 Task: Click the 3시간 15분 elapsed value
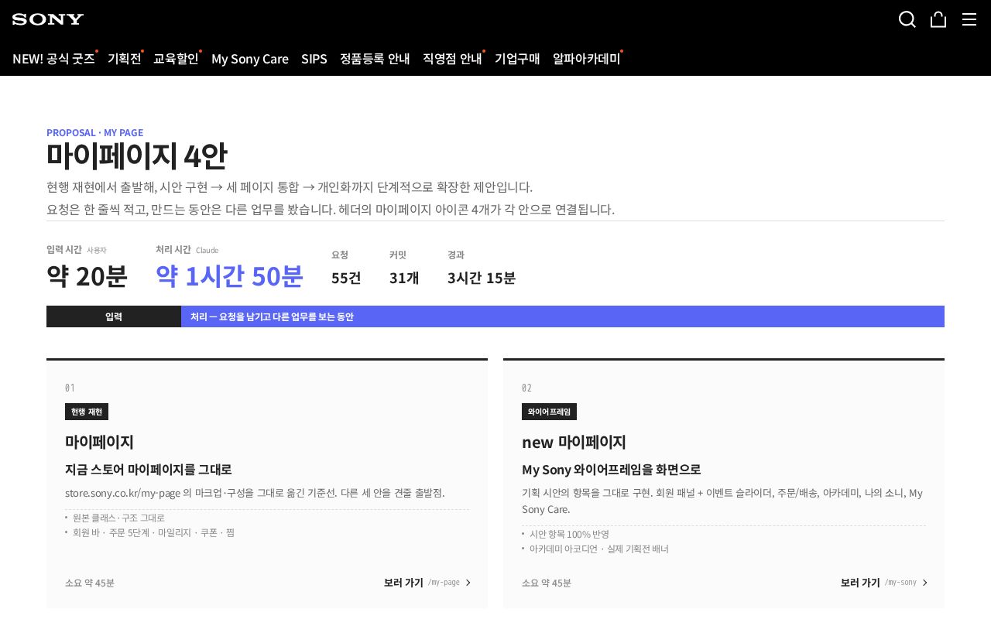[x=482, y=278]
